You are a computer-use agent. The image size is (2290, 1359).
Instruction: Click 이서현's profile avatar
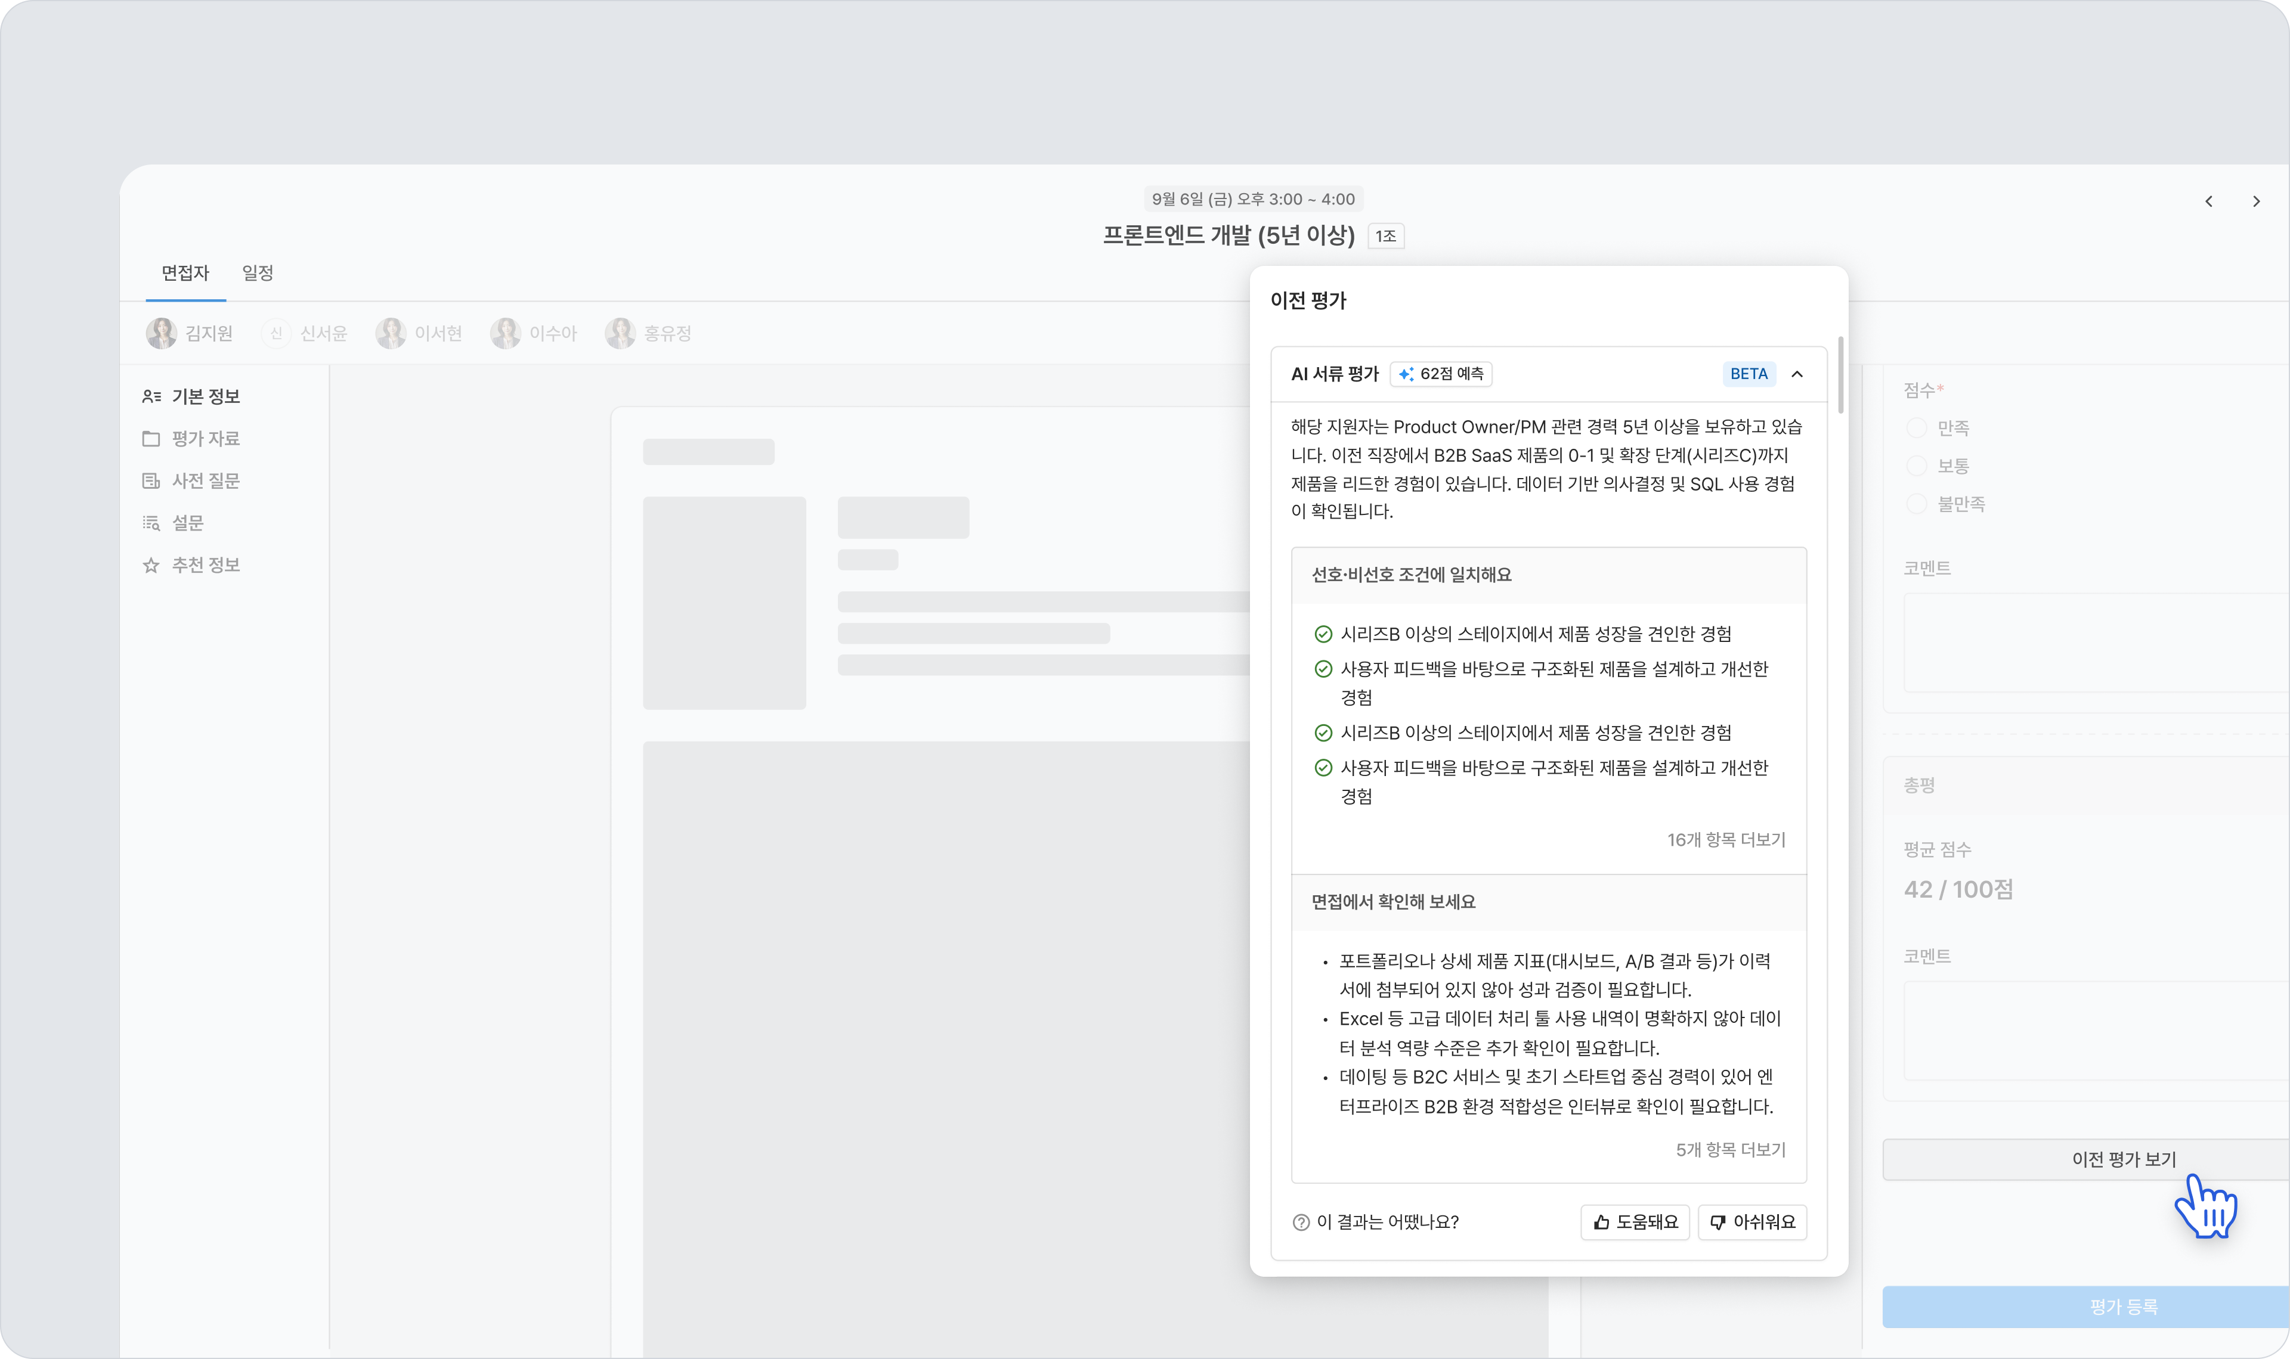click(390, 333)
